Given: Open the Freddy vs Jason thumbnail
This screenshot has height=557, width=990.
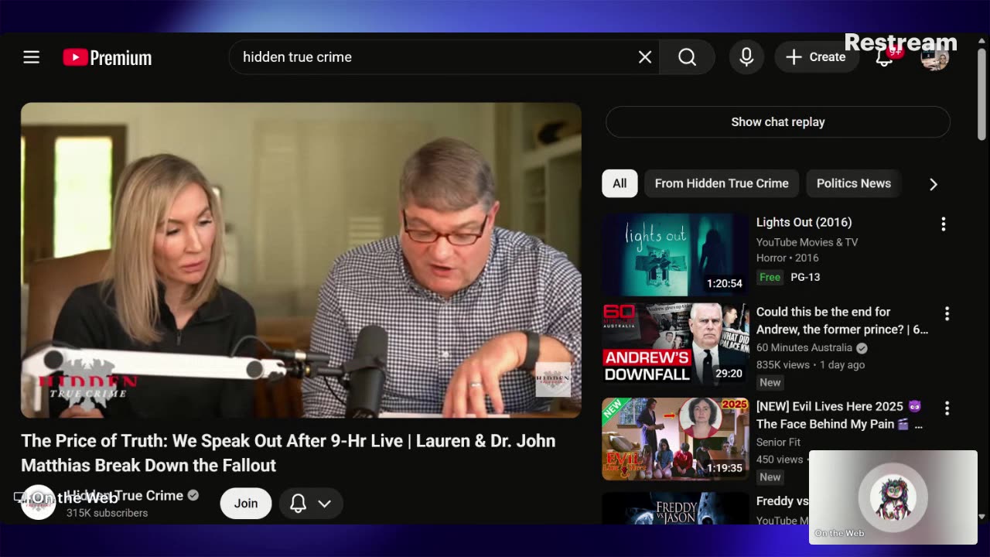Looking at the screenshot, I should (x=675, y=508).
